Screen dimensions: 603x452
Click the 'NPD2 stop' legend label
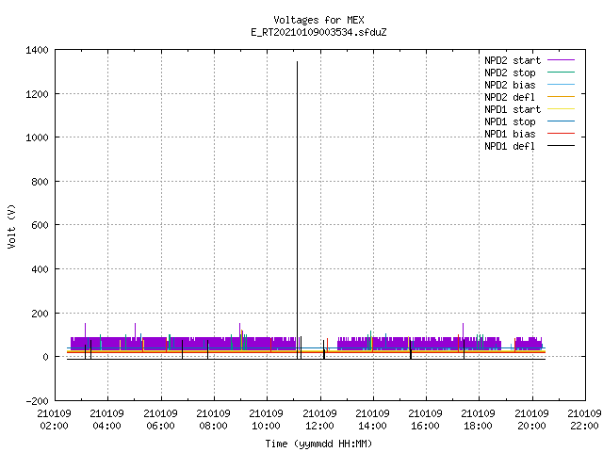coord(510,73)
